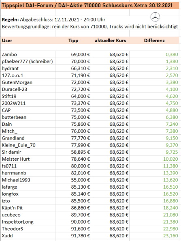Click the green difference value 0,380
This screenshot has width=181, height=241.
(172, 54)
